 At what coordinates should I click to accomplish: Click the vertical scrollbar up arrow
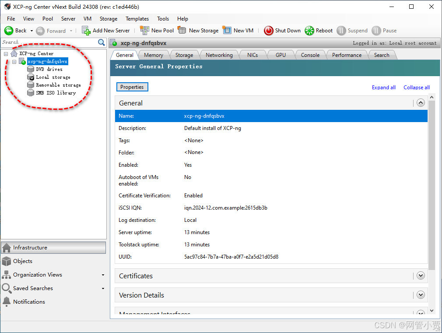tap(431, 97)
